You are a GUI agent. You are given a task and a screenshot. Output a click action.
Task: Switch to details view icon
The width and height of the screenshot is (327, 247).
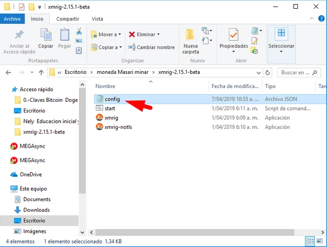pyautogui.click(x=310, y=241)
